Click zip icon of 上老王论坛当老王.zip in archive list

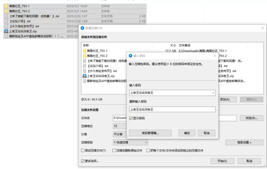click(84, 76)
